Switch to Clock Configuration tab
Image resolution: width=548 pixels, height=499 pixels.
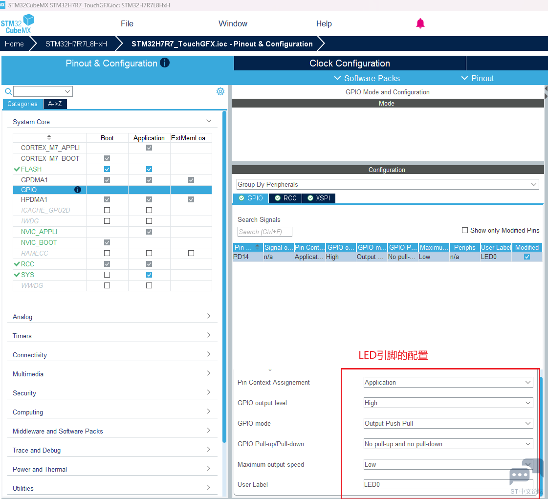[x=350, y=63]
